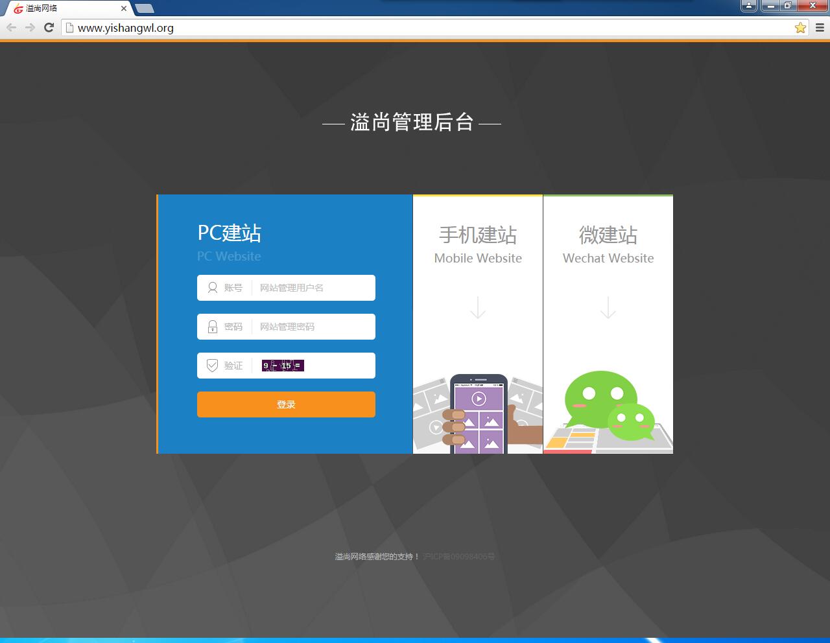Focus the 网站管理密码 password field

click(x=314, y=327)
